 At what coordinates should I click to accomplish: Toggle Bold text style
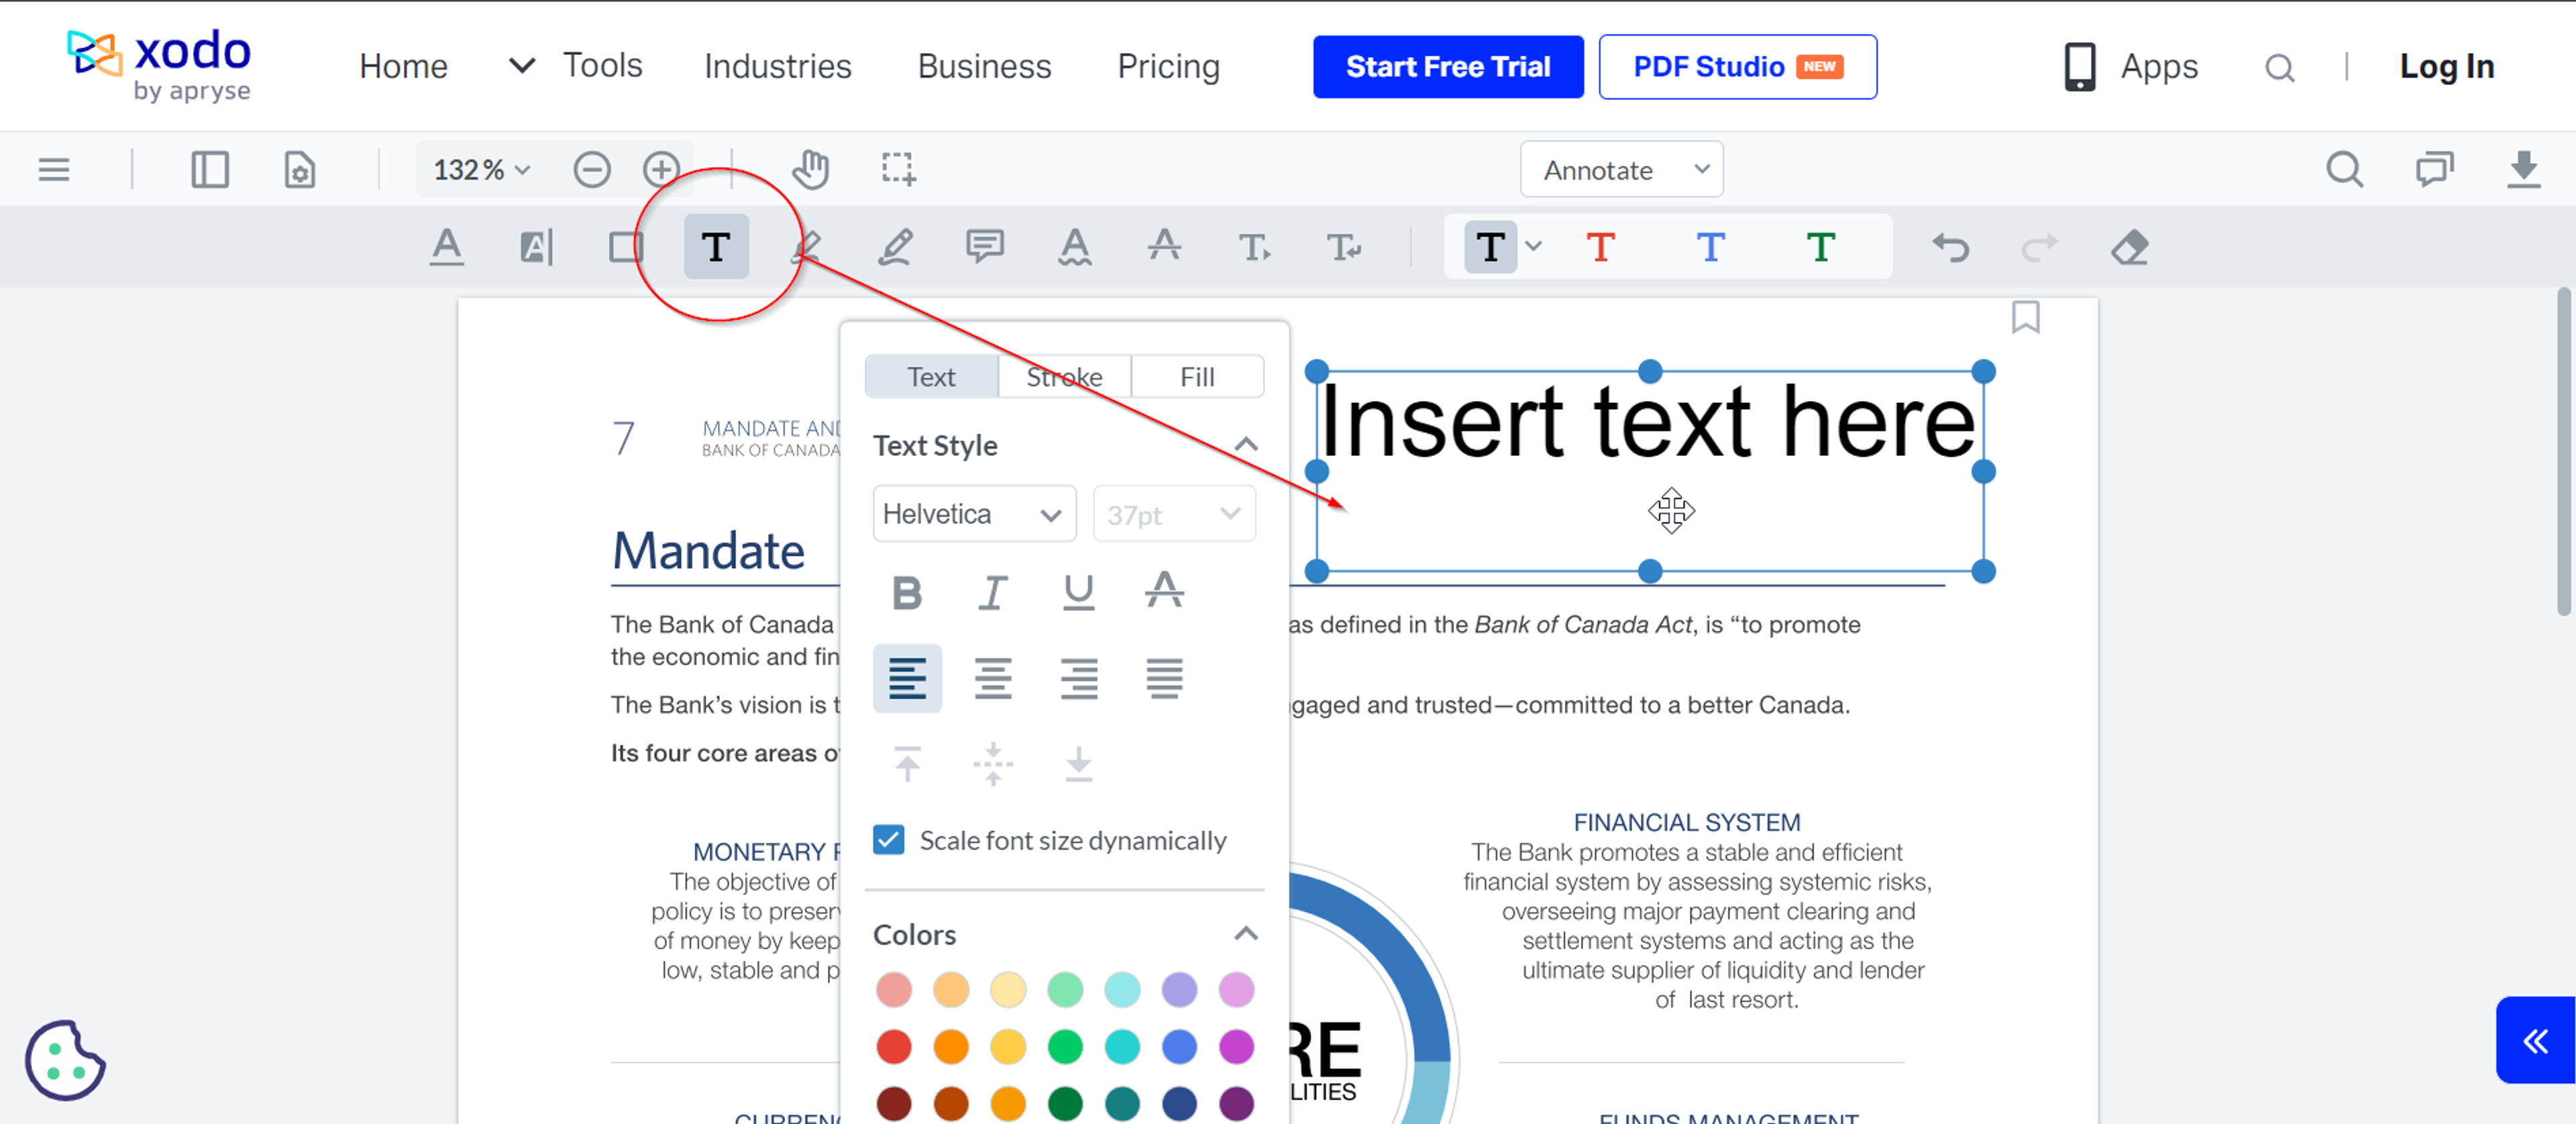(x=907, y=593)
